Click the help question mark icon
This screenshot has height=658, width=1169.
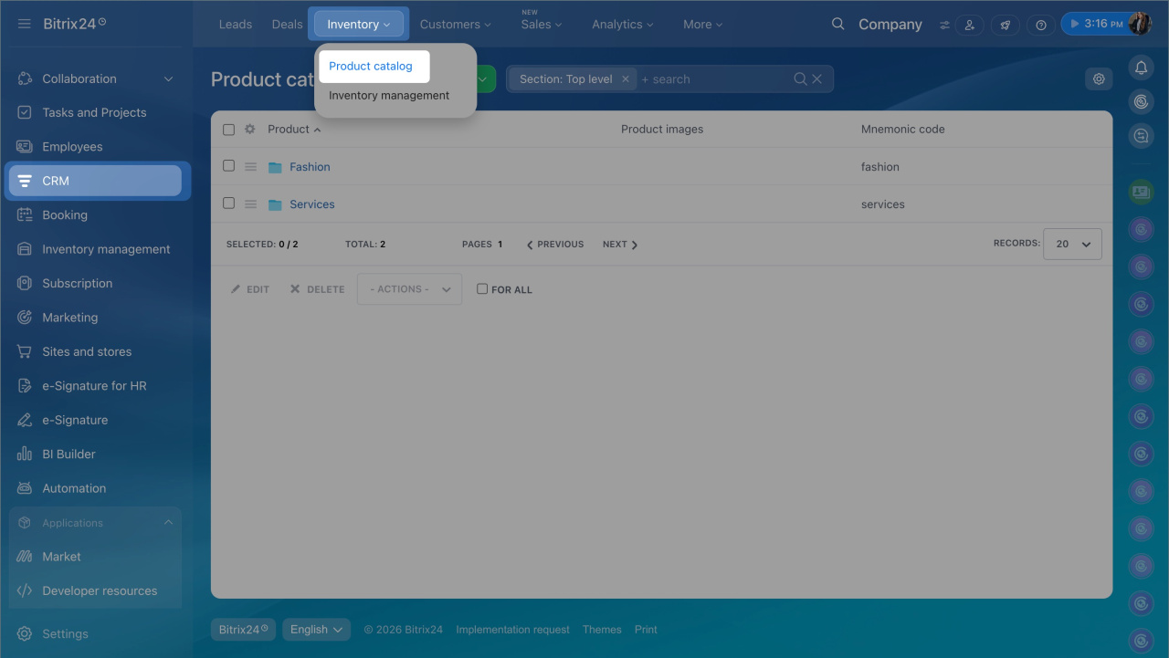1040,25
